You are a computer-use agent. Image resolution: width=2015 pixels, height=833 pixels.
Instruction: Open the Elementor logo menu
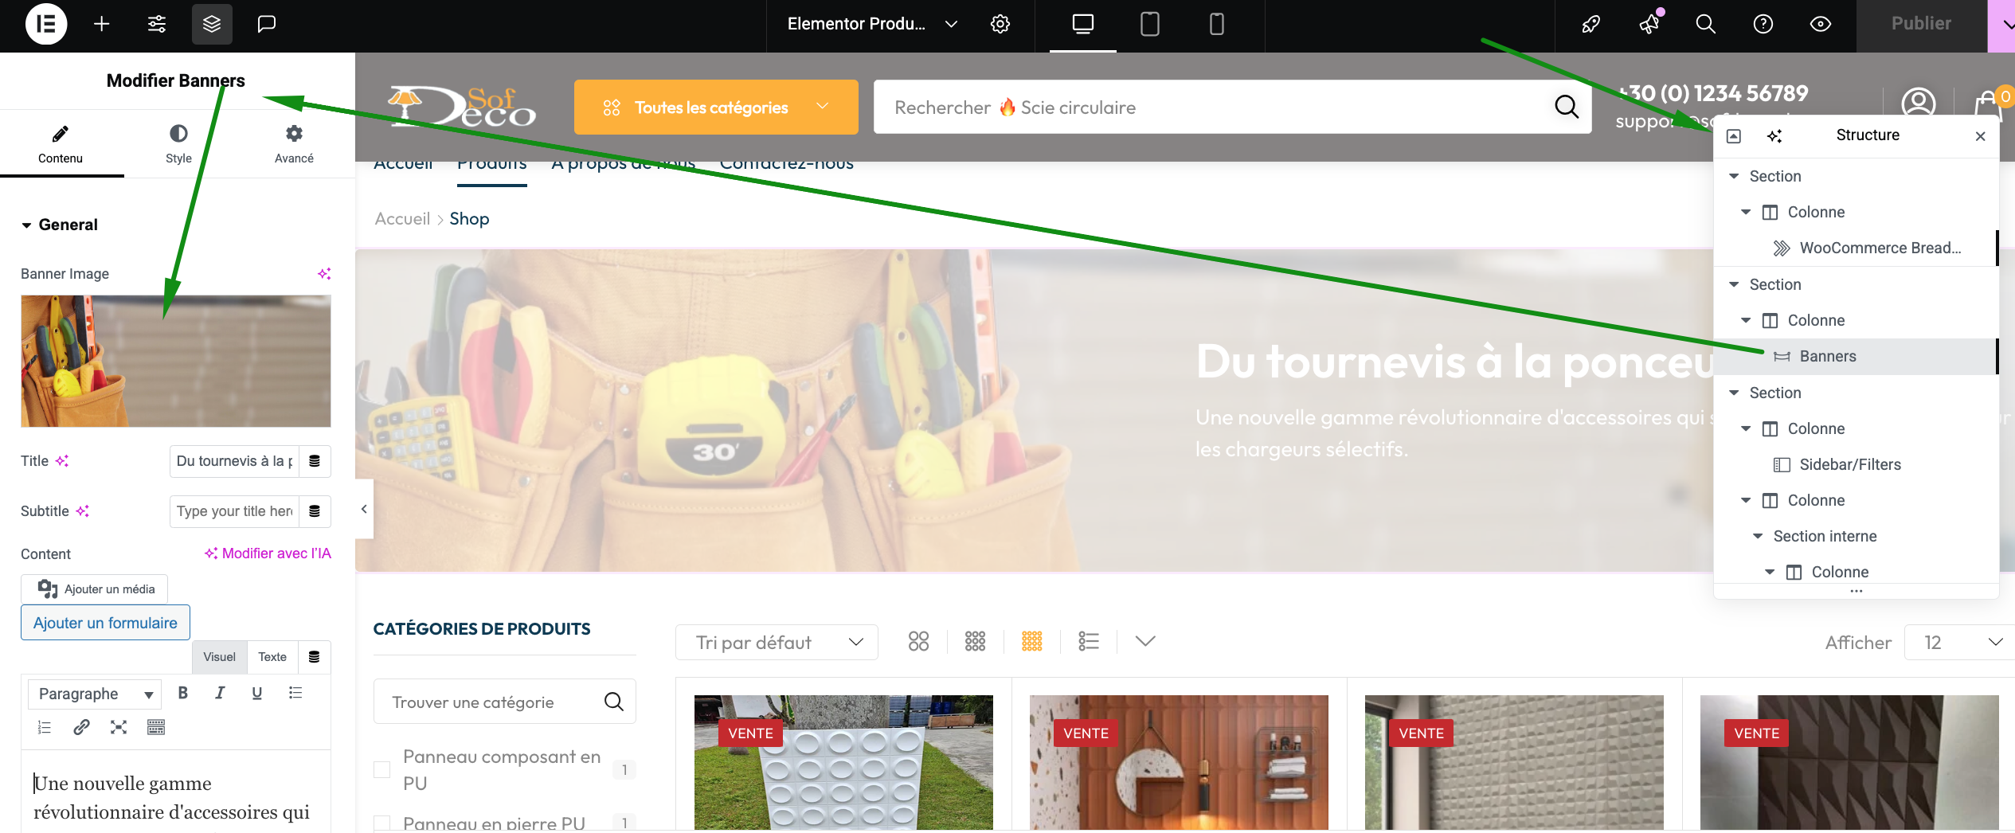(45, 24)
